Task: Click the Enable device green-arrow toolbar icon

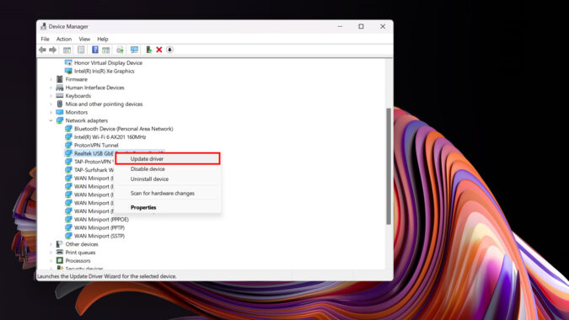Action: pyautogui.click(x=148, y=50)
